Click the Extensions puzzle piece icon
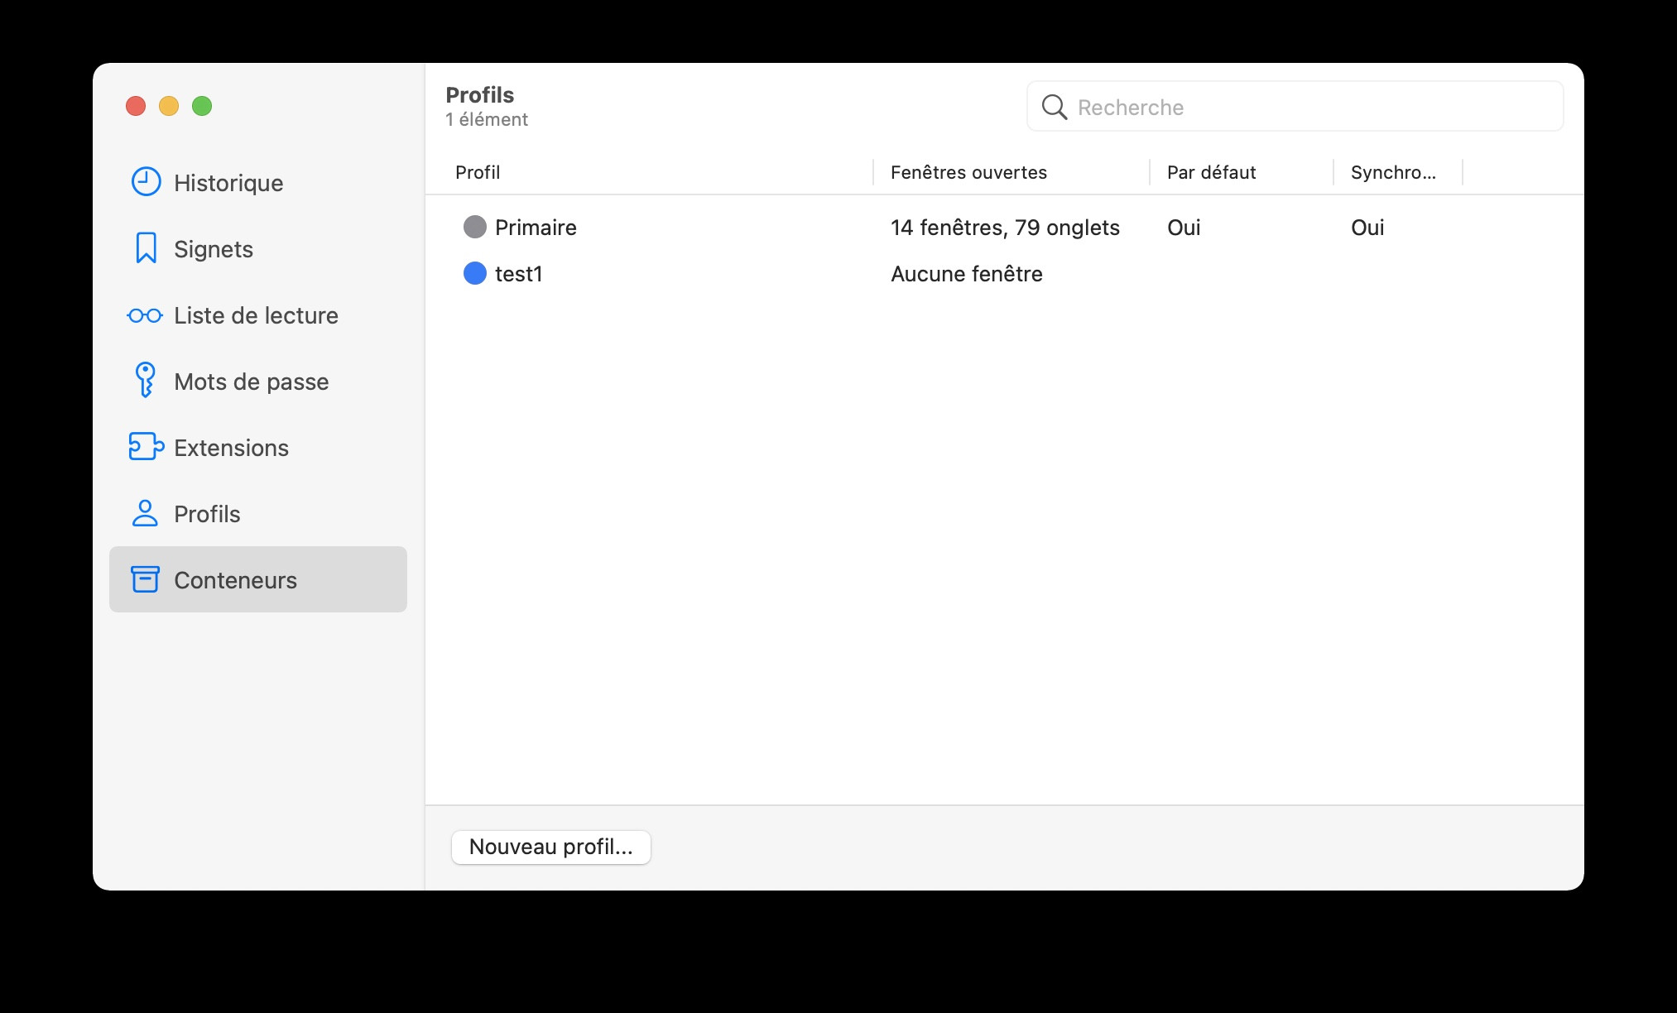The height and width of the screenshot is (1013, 1677). coord(146,447)
